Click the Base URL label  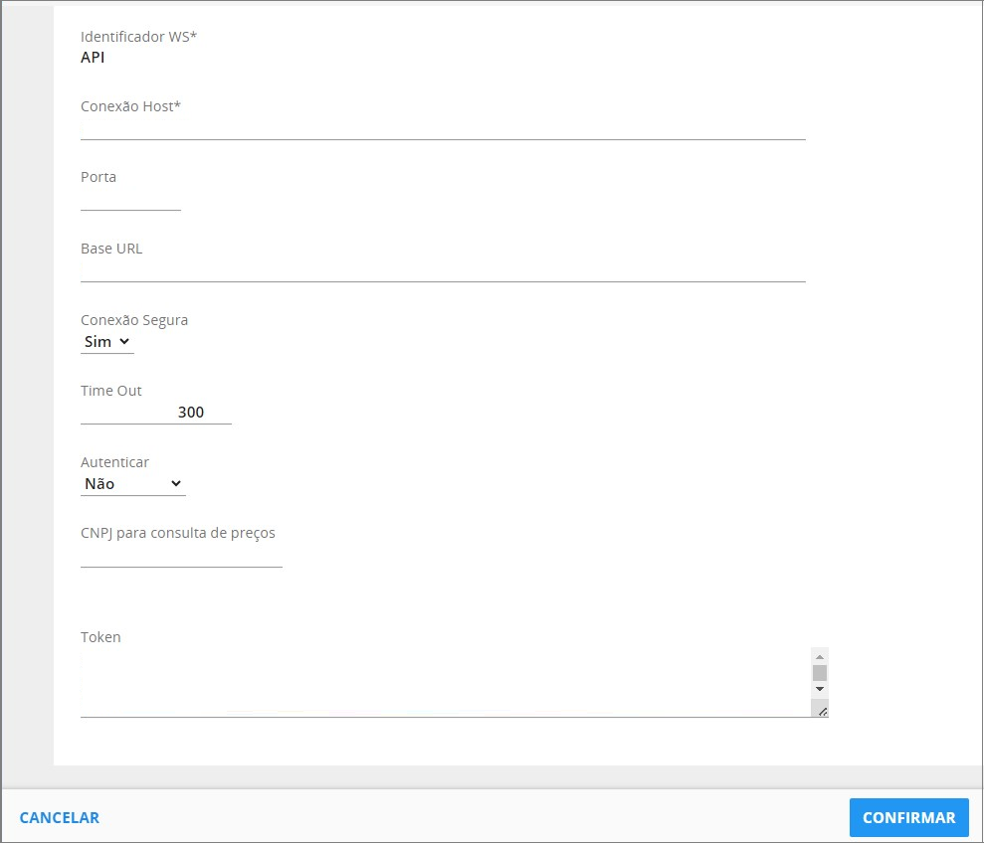coord(111,249)
